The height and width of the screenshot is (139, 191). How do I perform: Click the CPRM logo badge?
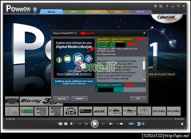(x=27, y=111)
